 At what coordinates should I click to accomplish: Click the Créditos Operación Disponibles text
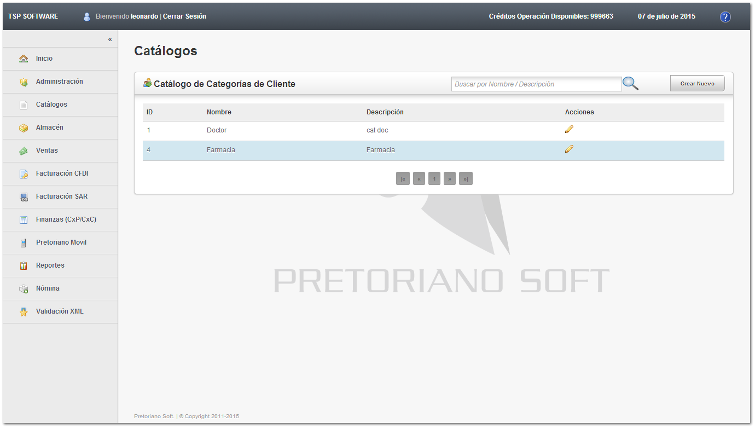(x=551, y=16)
